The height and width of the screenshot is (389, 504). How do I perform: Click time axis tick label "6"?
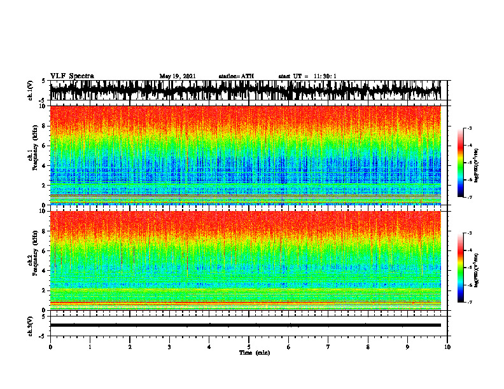pos(289,347)
